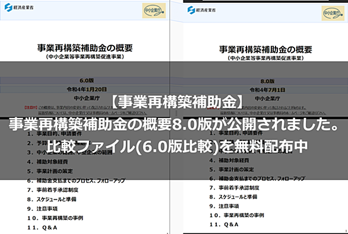Click the 中小企業庁 emblem in the 8.0版 document
Screen dimensions: 348x234
[x=333, y=13]
